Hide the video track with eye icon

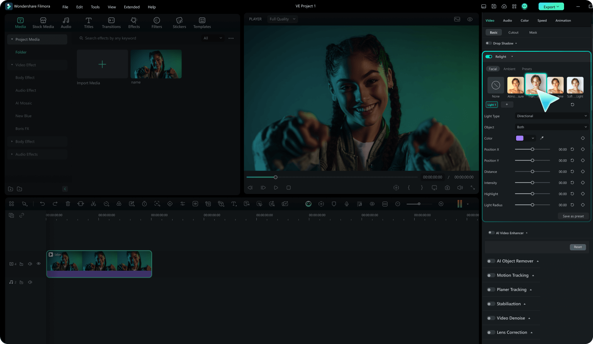[x=39, y=264]
